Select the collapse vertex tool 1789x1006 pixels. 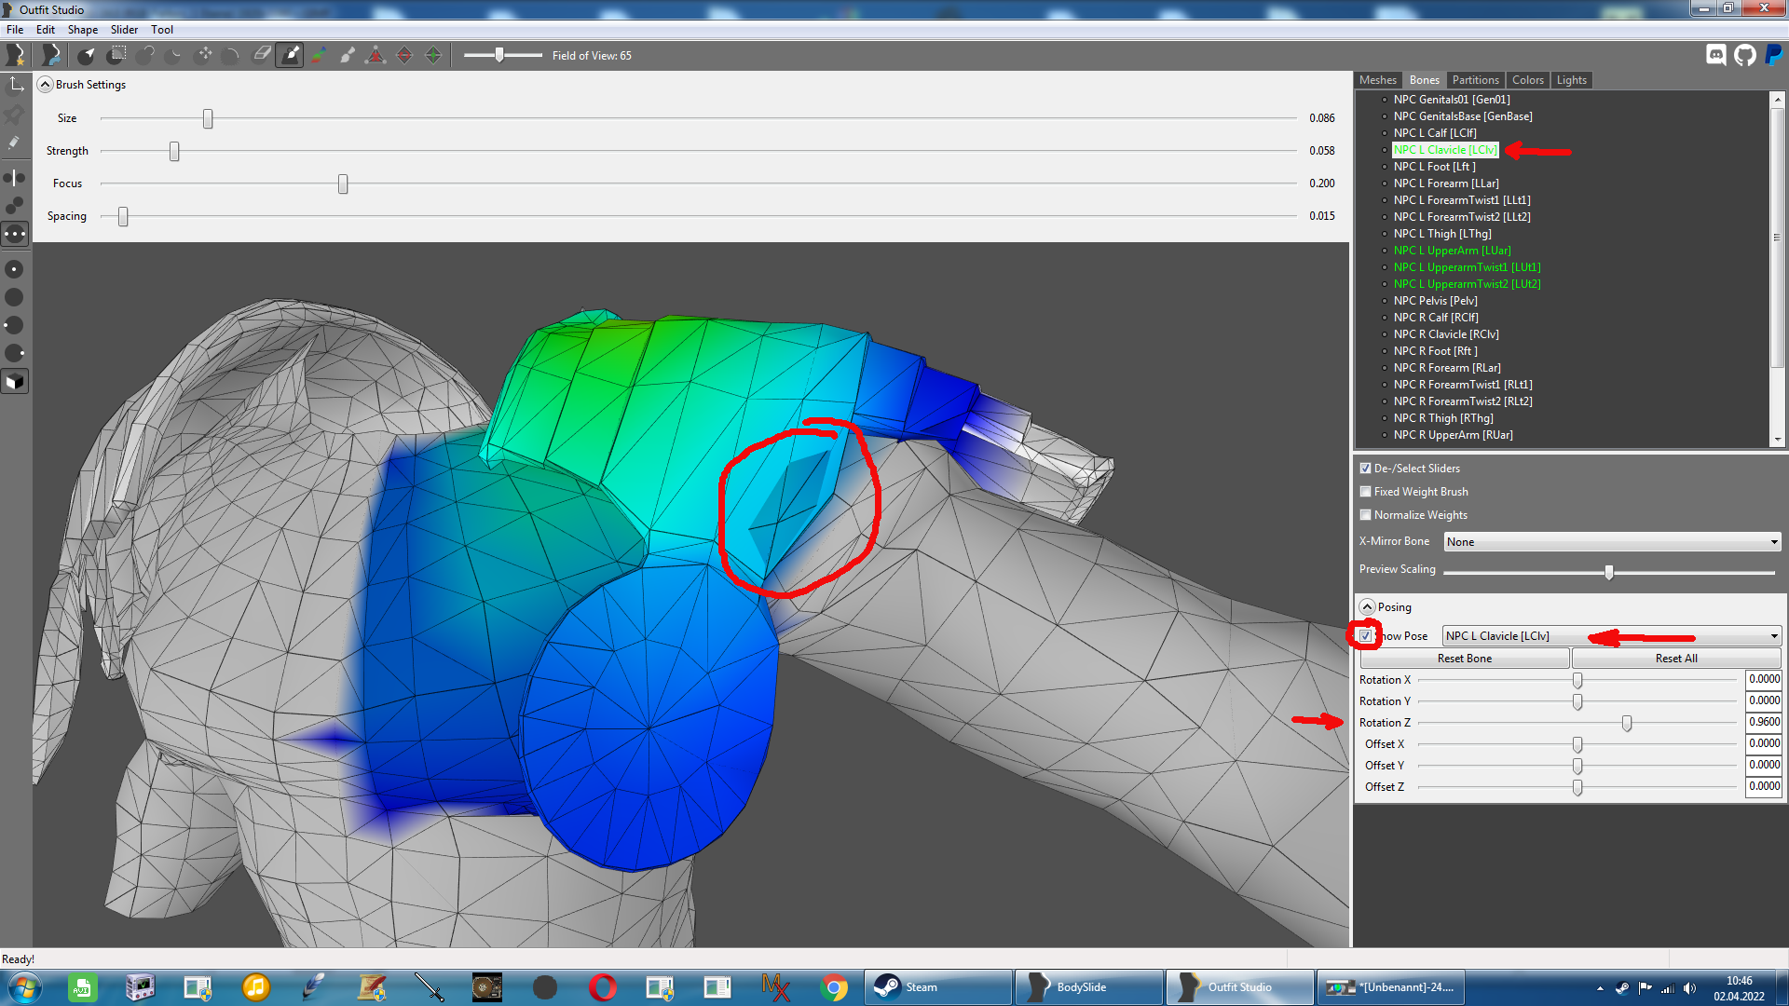pos(376,55)
